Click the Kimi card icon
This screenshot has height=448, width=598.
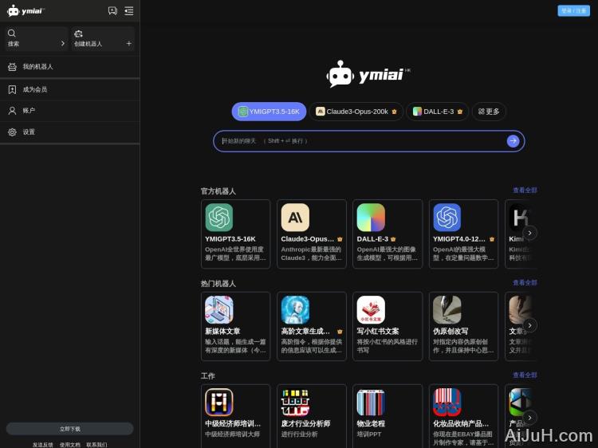click(x=519, y=218)
